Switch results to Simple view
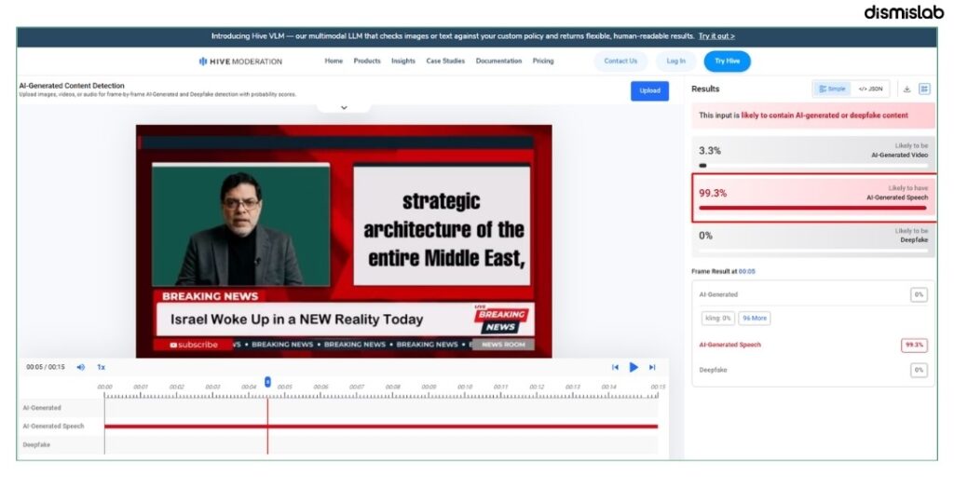The height and width of the screenshot is (489, 954). point(832,88)
